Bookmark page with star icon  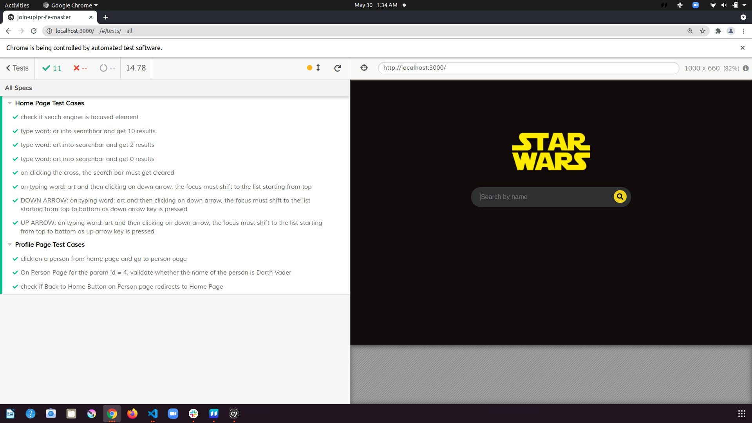(703, 31)
